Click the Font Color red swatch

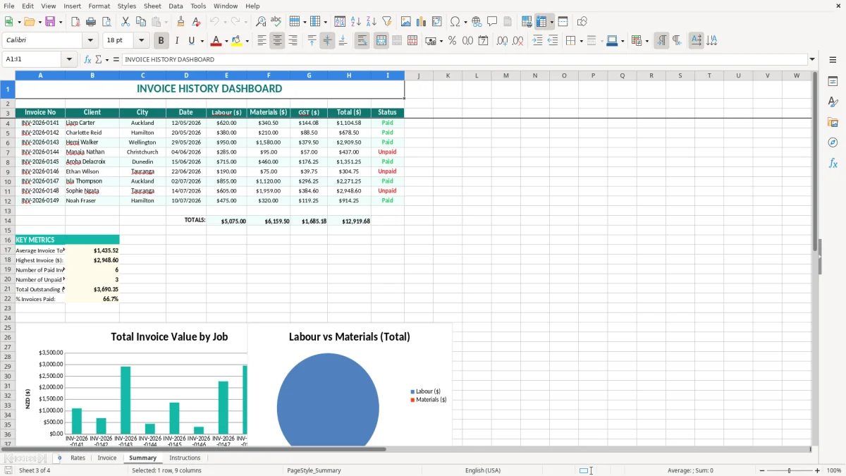click(x=216, y=41)
